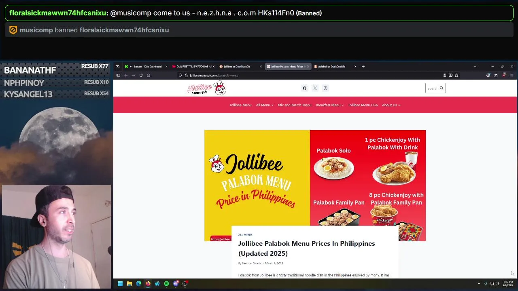
Task: Click musicomp banned message moderator badge
Action: pos(13,30)
